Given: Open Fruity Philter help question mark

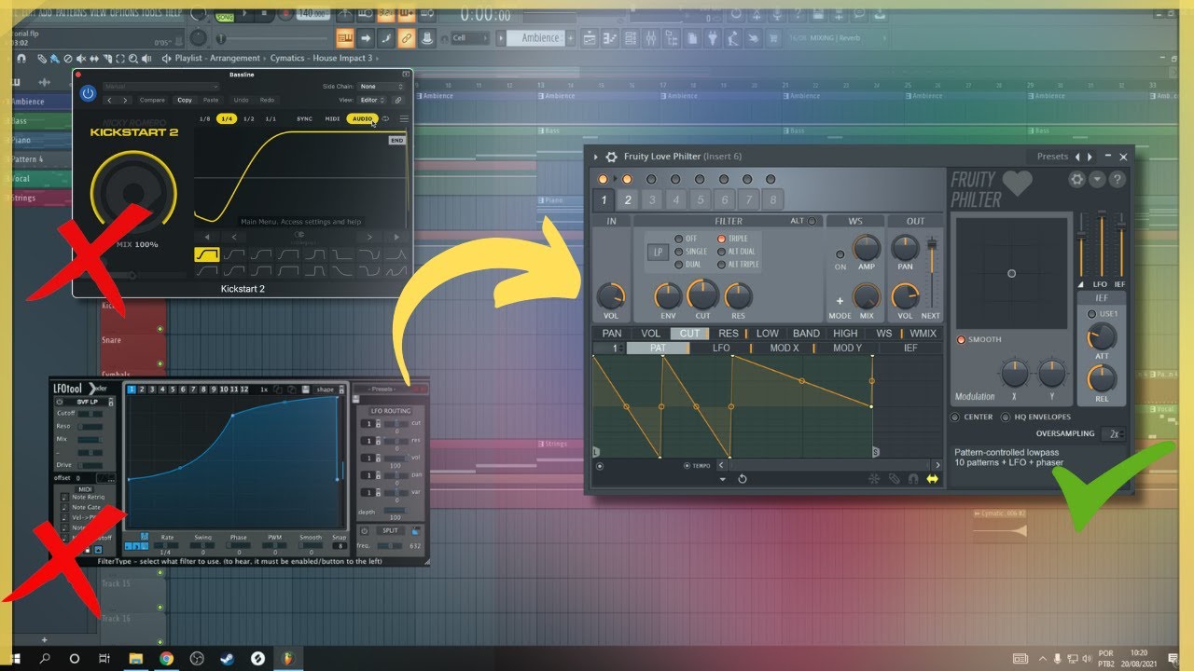Looking at the screenshot, I should tap(1118, 180).
